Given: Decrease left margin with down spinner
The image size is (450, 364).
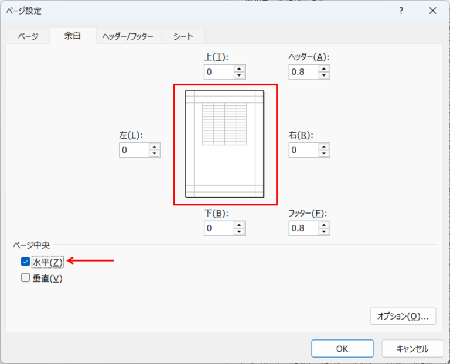Looking at the screenshot, I should pos(154,154).
